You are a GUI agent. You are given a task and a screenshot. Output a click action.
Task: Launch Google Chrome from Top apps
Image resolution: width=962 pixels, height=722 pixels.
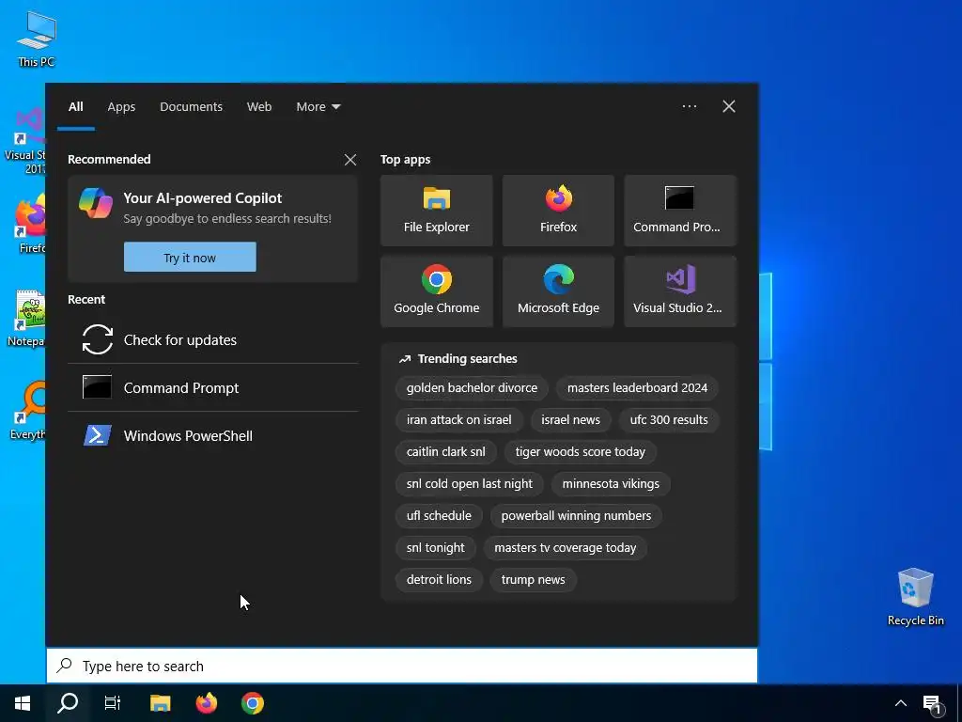[436, 291]
